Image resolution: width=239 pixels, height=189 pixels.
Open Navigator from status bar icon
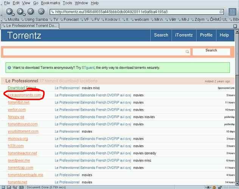3,187
